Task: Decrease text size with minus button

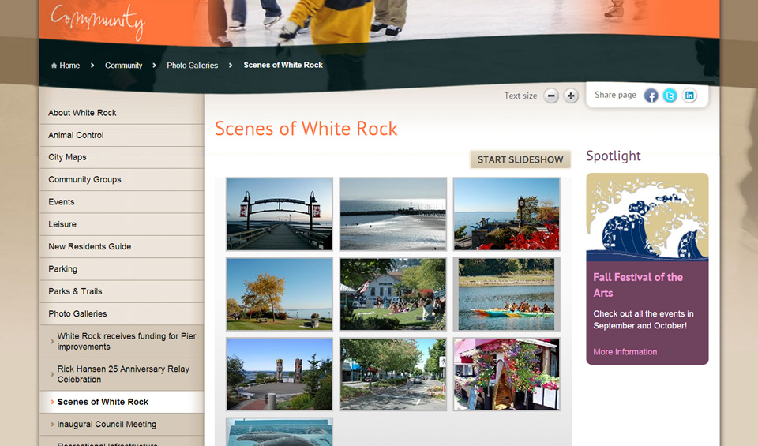Action: [551, 96]
